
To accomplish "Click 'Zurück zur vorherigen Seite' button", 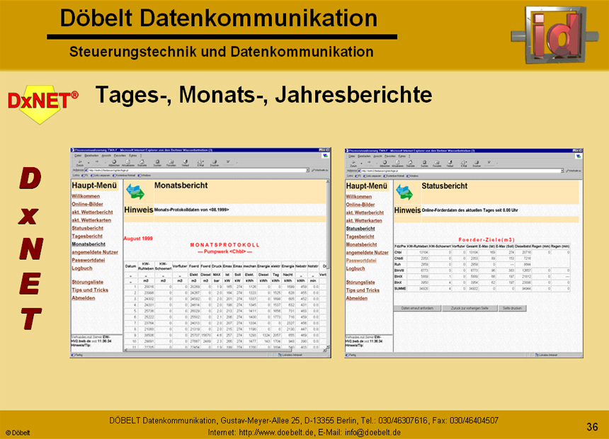I will coord(469,308).
